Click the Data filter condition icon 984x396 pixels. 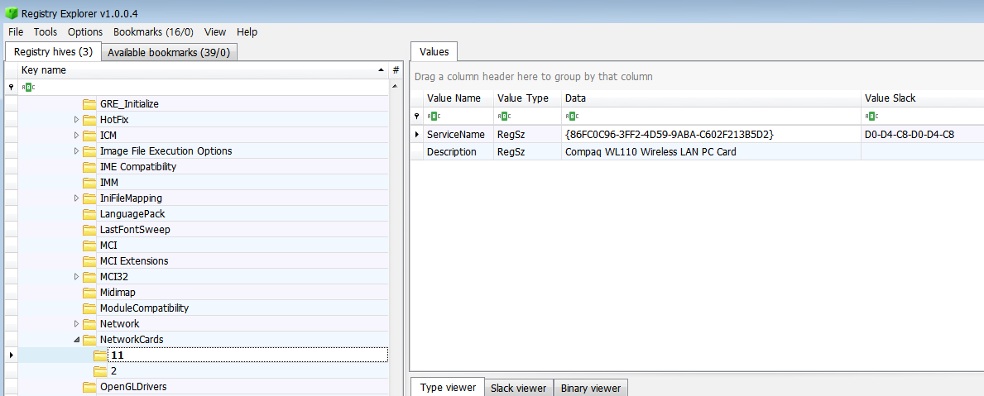coord(572,116)
